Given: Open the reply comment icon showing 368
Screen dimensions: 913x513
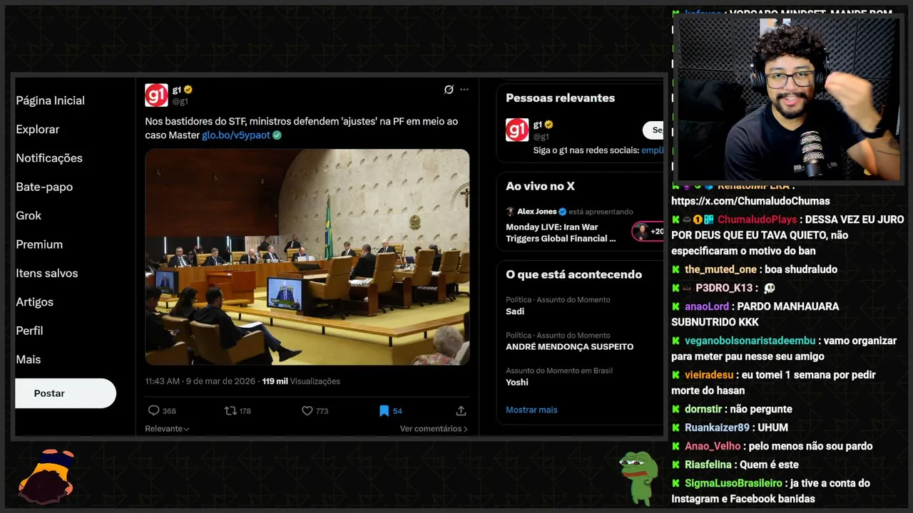Looking at the screenshot, I should 153,410.
